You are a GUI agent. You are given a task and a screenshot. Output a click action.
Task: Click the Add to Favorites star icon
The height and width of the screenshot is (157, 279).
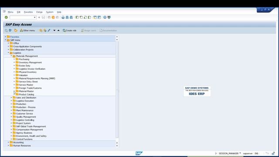[41, 31]
